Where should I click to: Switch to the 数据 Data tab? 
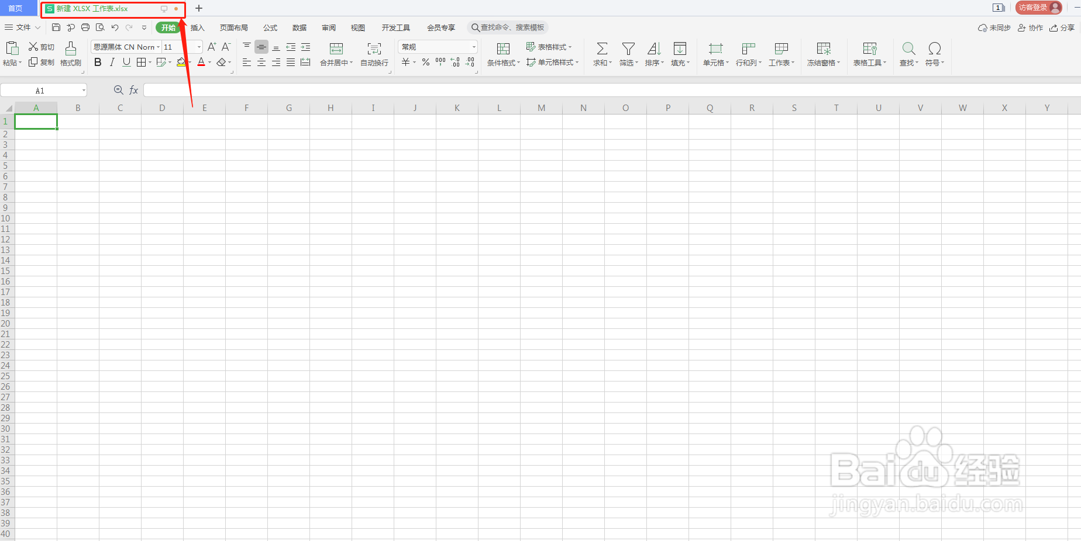[x=299, y=27]
